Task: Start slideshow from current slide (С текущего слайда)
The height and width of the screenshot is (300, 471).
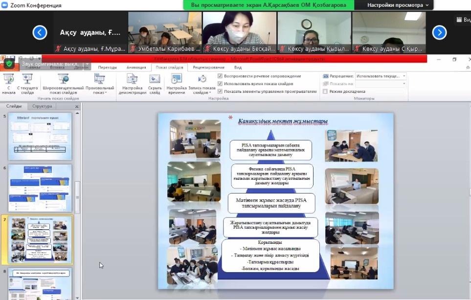Action: (x=27, y=84)
